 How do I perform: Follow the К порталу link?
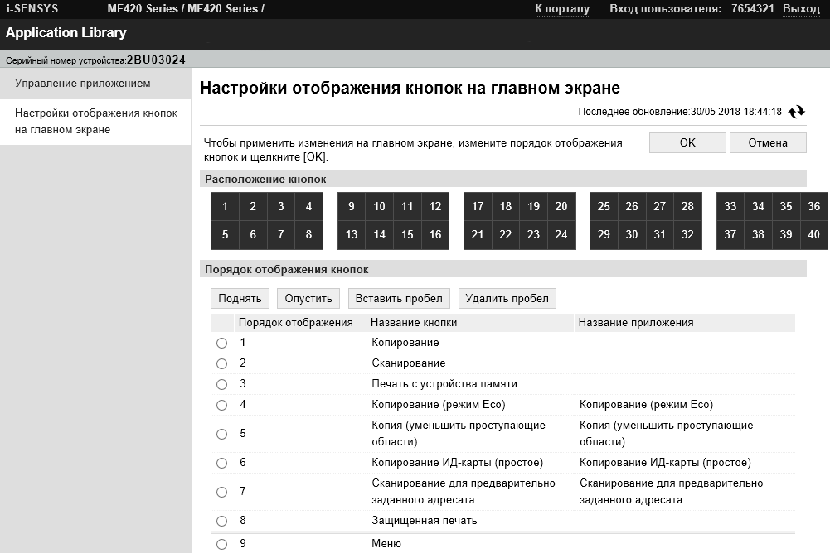point(561,9)
